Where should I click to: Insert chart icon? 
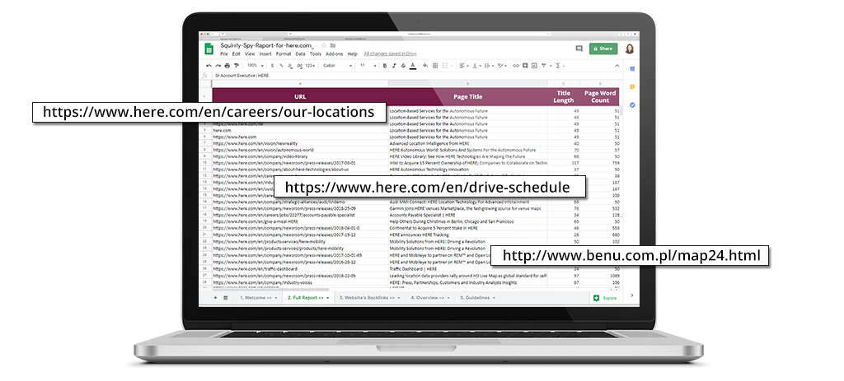pyautogui.click(x=534, y=66)
